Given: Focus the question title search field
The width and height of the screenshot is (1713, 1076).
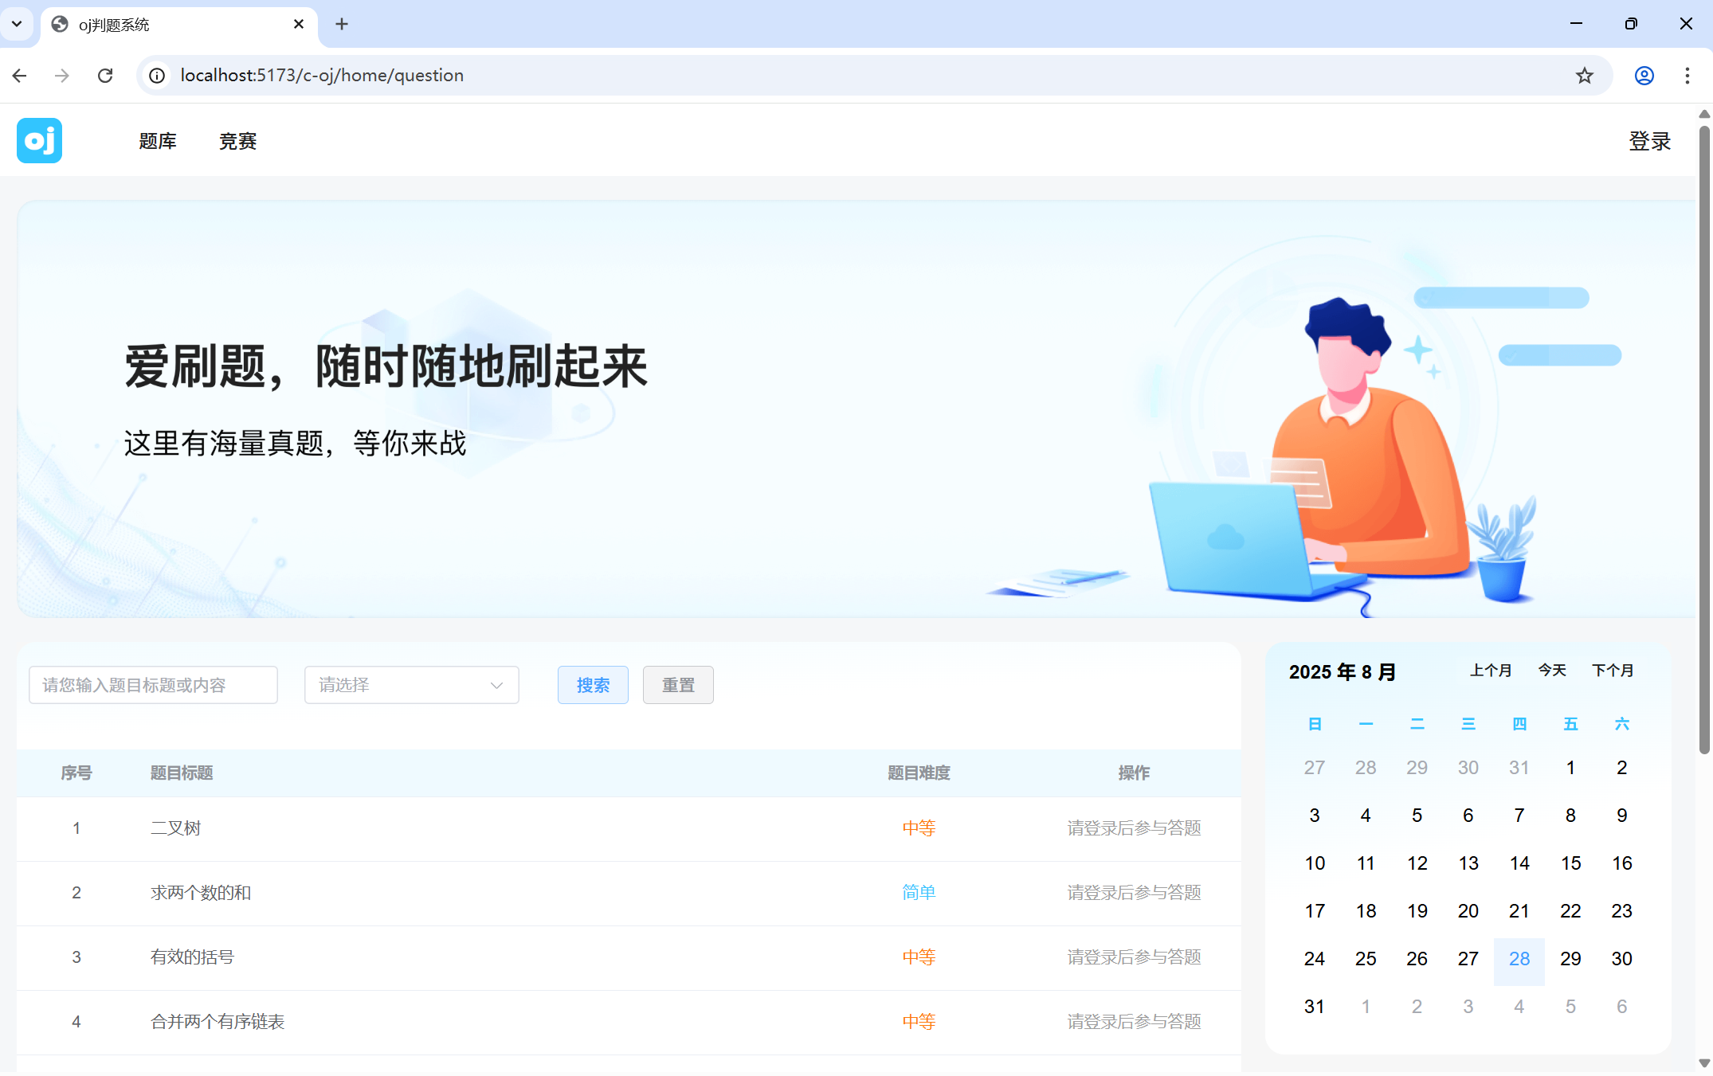Looking at the screenshot, I should coord(153,685).
